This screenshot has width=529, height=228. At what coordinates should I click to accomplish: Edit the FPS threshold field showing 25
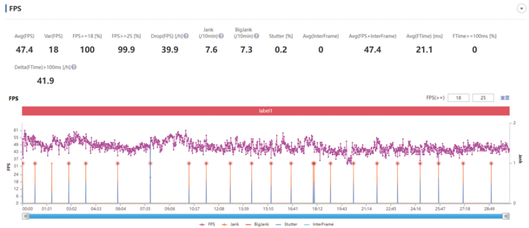pyautogui.click(x=484, y=98)
